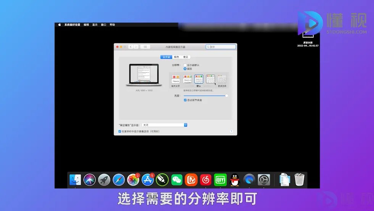
Task: Choose the 更多空间 scaling thumbnail
Action: [x=222, y=79]
